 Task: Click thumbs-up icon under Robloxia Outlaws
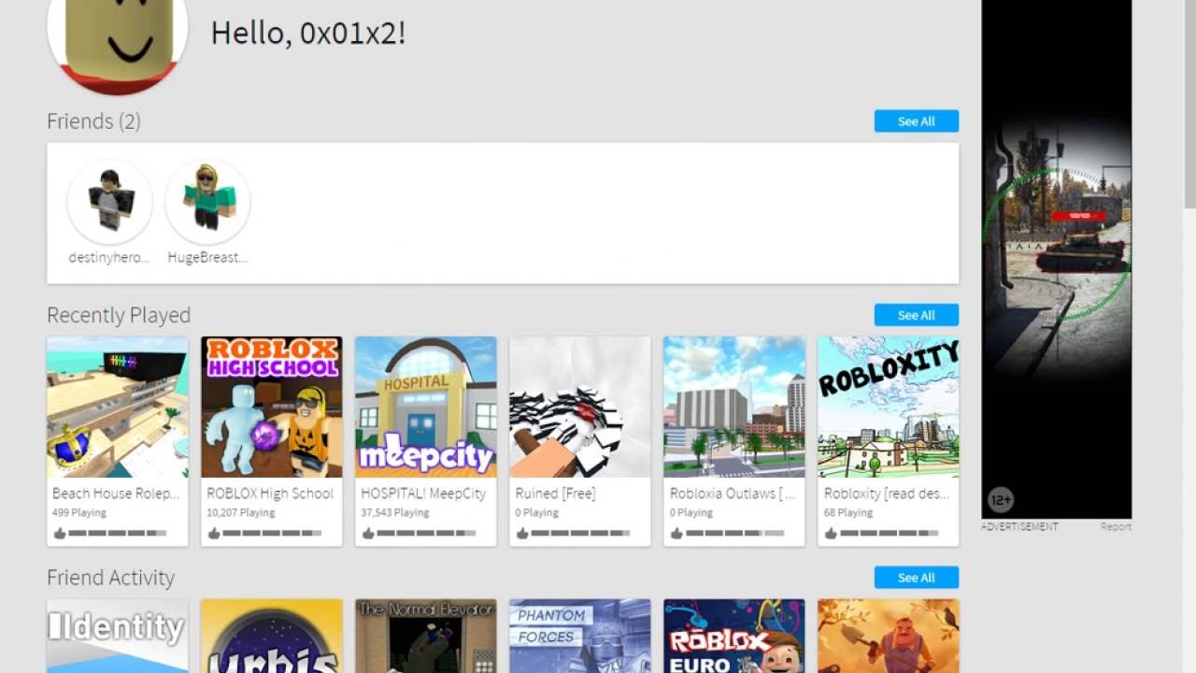point(676,534)
